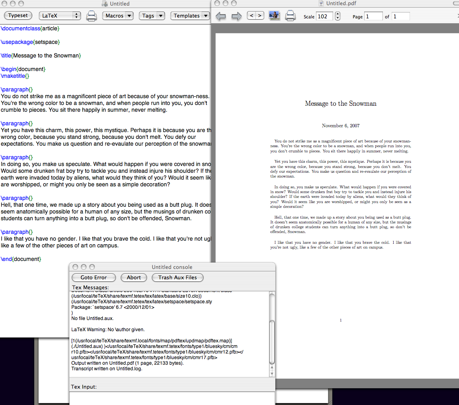Open the Templates dropdown
459x405 pixels.
coord(190,16)
